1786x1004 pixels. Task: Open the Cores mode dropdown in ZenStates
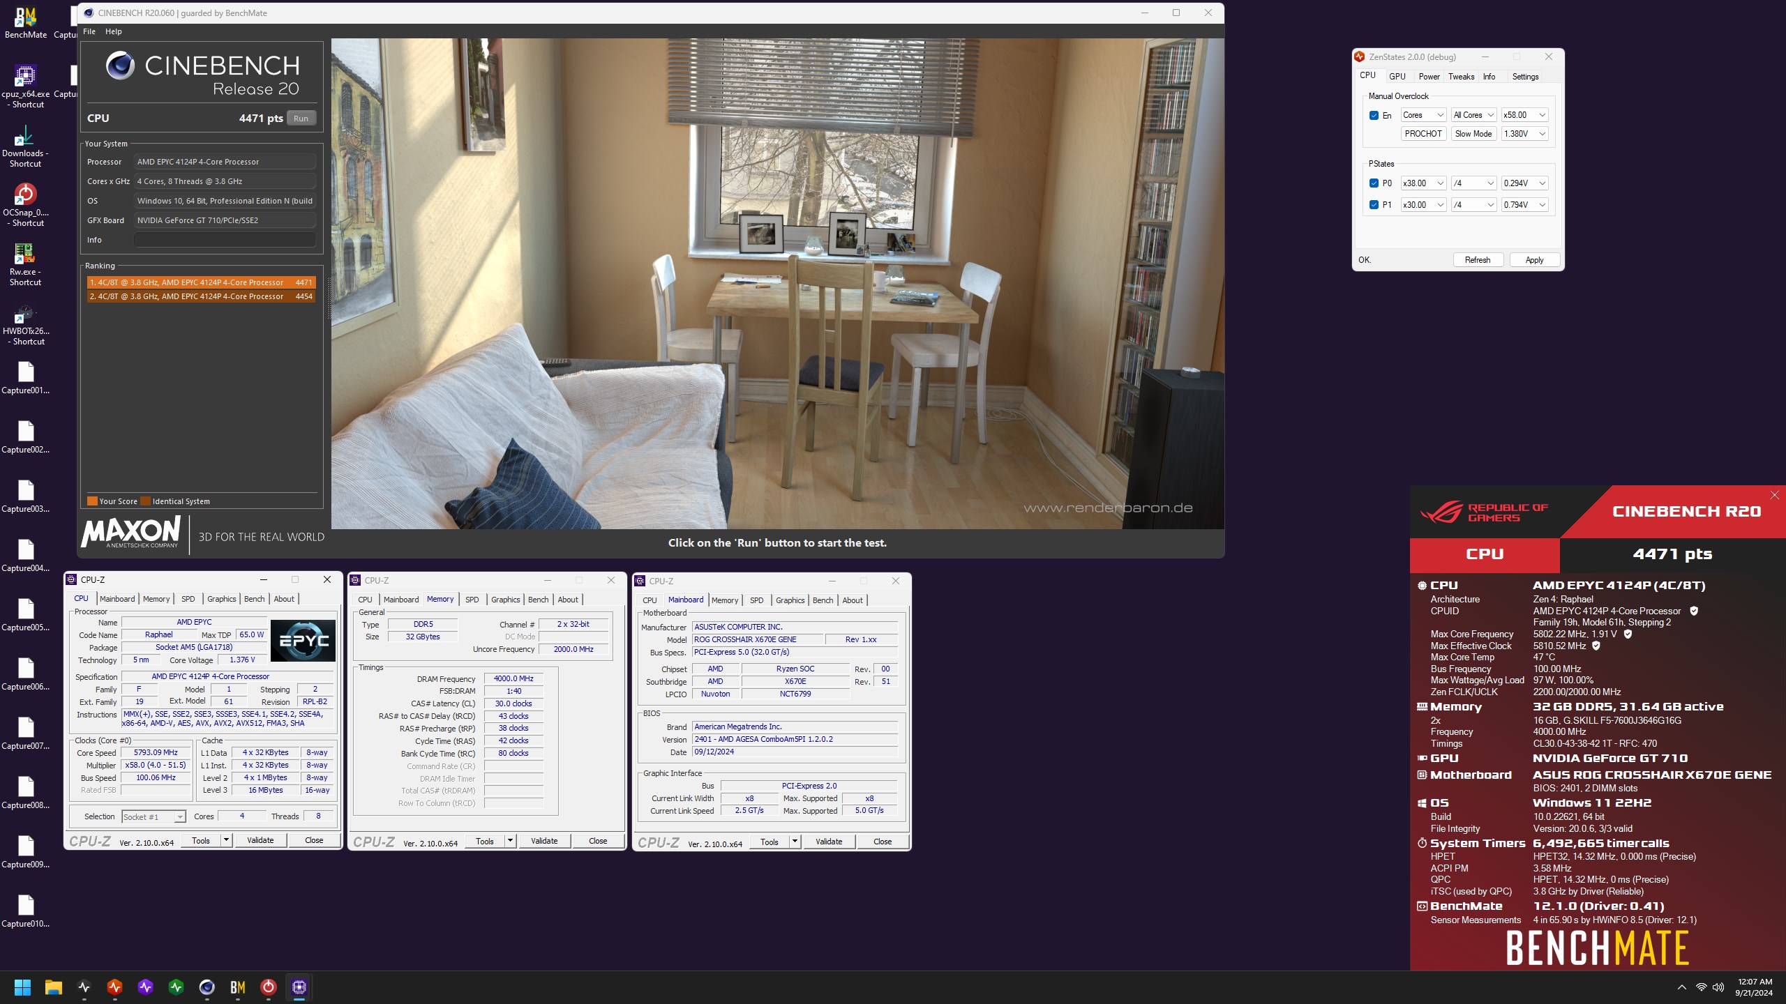click(x=1423, y=115)
